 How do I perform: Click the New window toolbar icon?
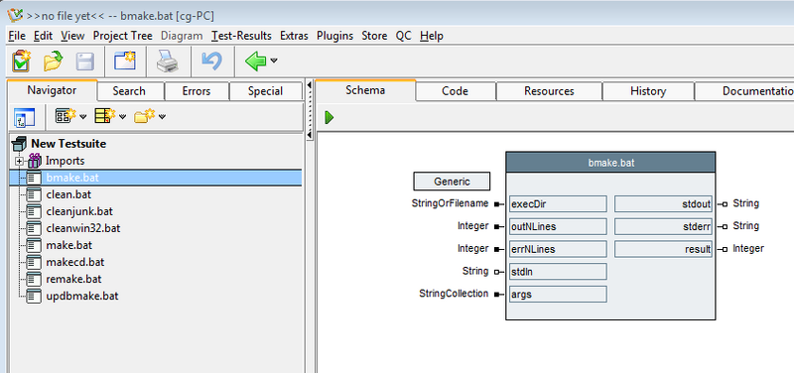point(125,61)
